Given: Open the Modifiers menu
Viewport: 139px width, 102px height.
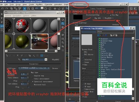Looking at the screenshot, I should [x=39, y=4].
